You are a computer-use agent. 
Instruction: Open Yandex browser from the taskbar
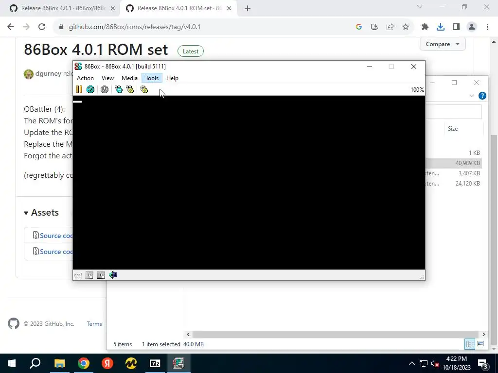[107, 363]
